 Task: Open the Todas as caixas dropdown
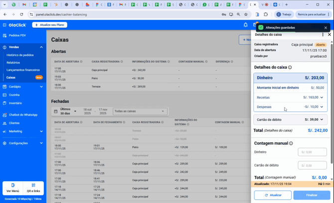[140, 111]
